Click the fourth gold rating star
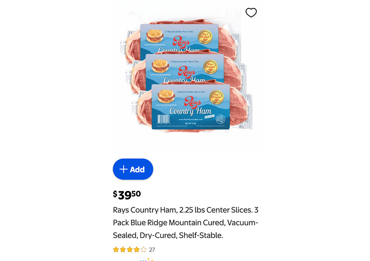This screenshot has width=370, height=261. 137,249
